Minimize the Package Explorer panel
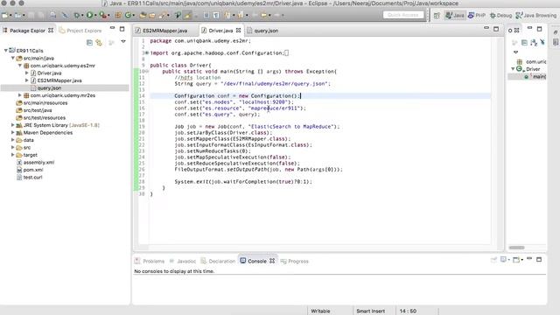Screen dimensions: 560x315 pyautogui.click(x=113, y=28)
